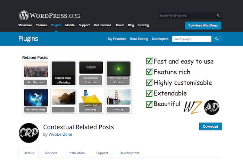243x163 pixels.
Task: Open the About menu item
Action: tap(119, 25)
